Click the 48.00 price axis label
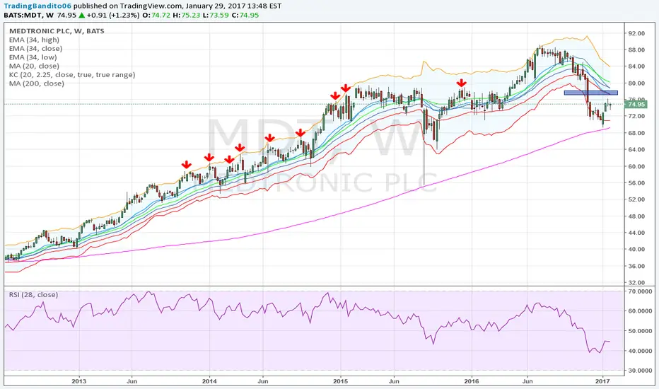 tap(636, 216)
